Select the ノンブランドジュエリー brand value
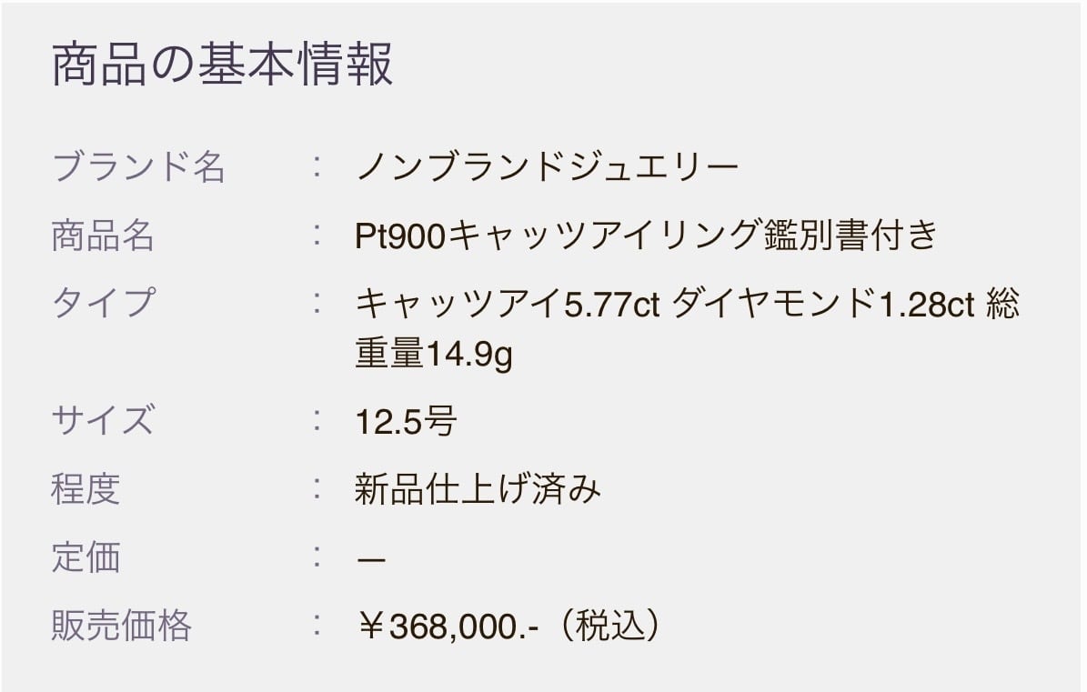 [548, 167]
